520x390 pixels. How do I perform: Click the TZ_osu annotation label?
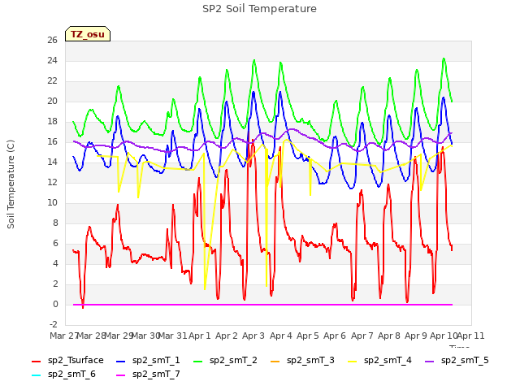[x=88, y=34]
